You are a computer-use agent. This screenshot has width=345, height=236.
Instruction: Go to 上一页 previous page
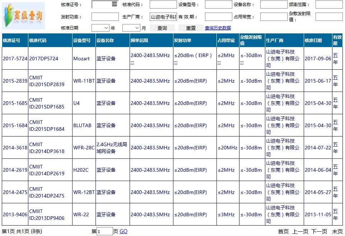(x=300, y=232)
